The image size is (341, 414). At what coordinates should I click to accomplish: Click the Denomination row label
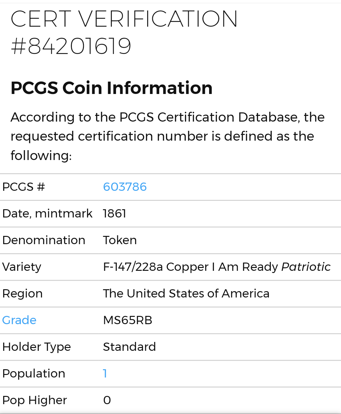tap(44, 240)
